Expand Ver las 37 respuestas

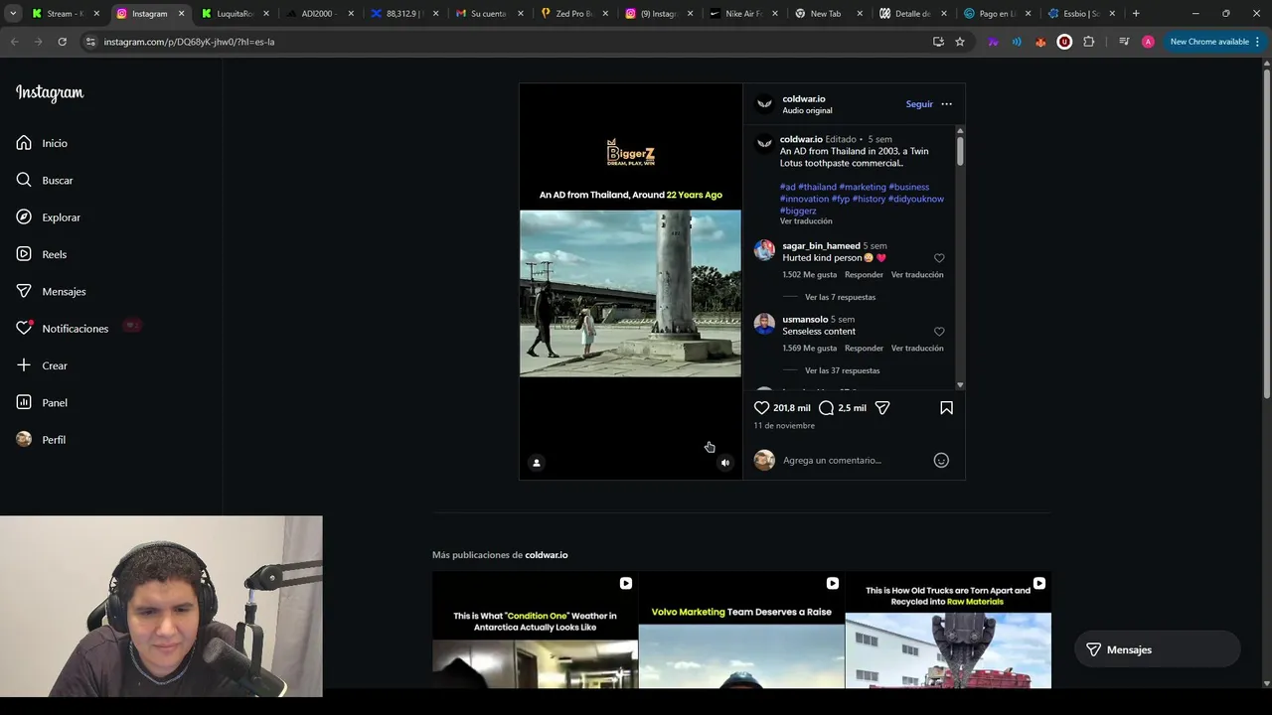[x=842, y=370]
